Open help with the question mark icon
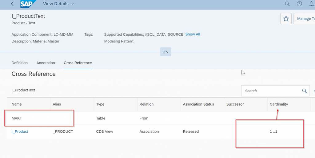This screenshot has width=315, height=158. (299, 4)
